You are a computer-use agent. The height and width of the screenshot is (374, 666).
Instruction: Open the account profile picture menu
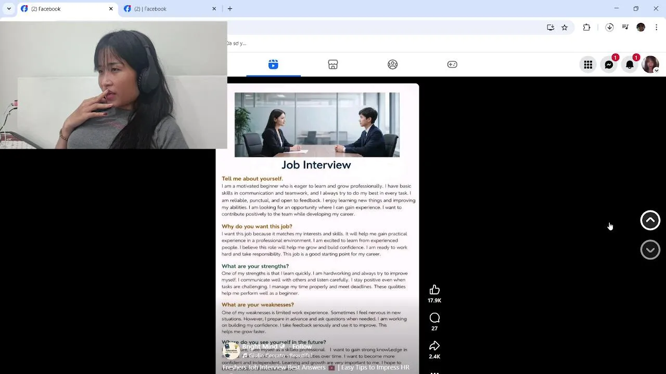coord(650,64)
